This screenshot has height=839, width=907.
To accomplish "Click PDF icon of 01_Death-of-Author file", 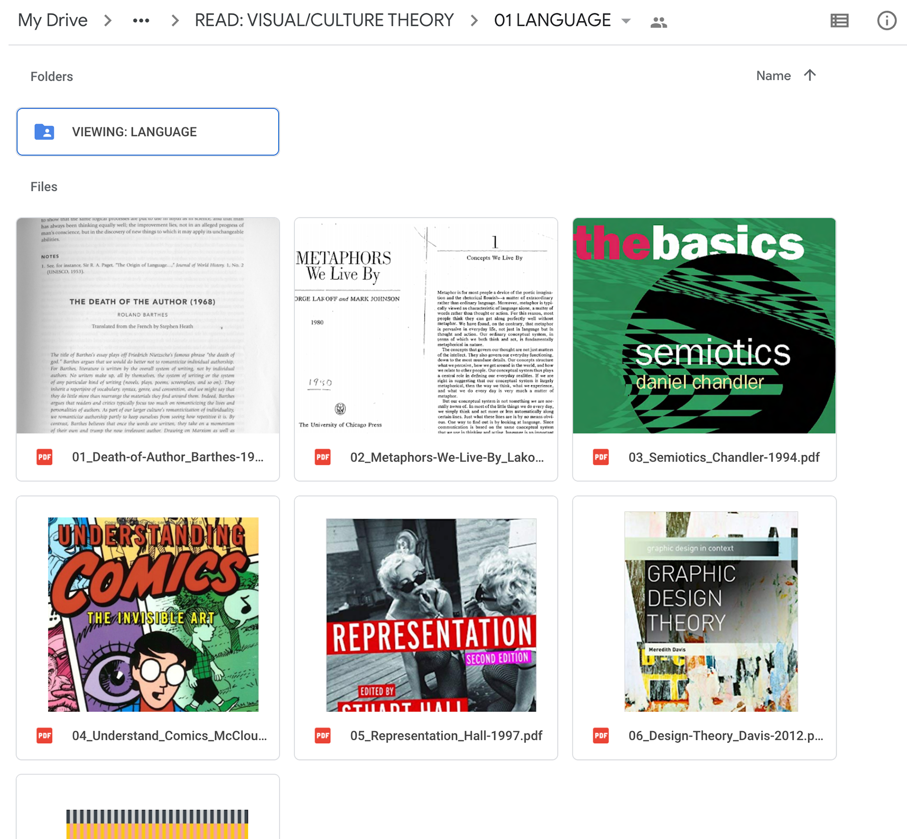I will (44, 457).
